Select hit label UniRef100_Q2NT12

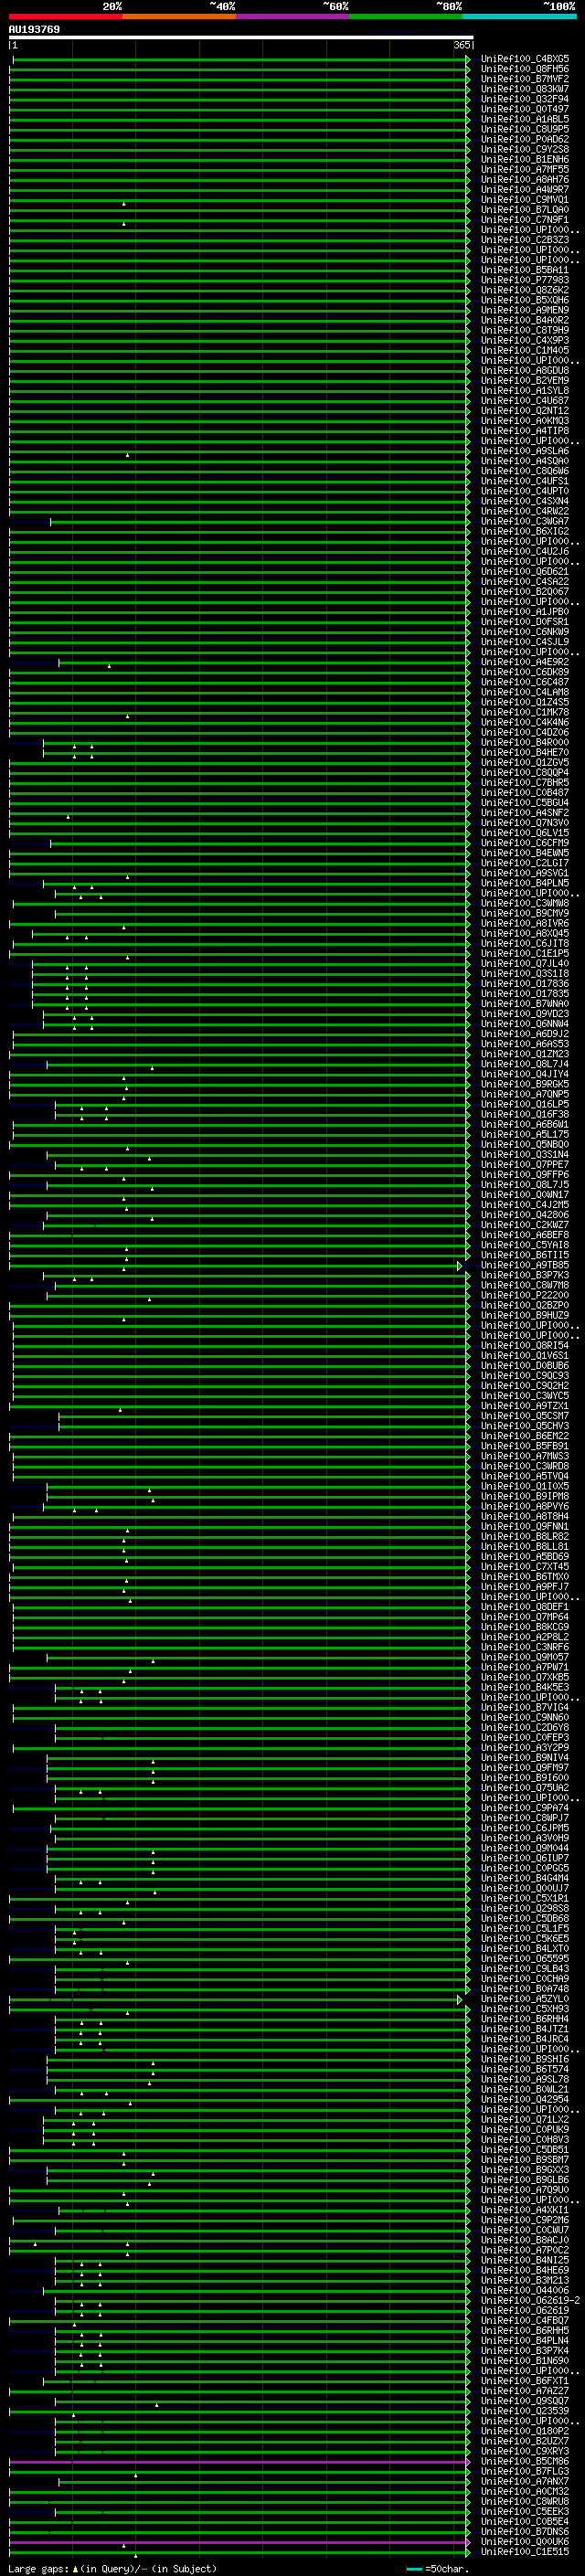525,411
